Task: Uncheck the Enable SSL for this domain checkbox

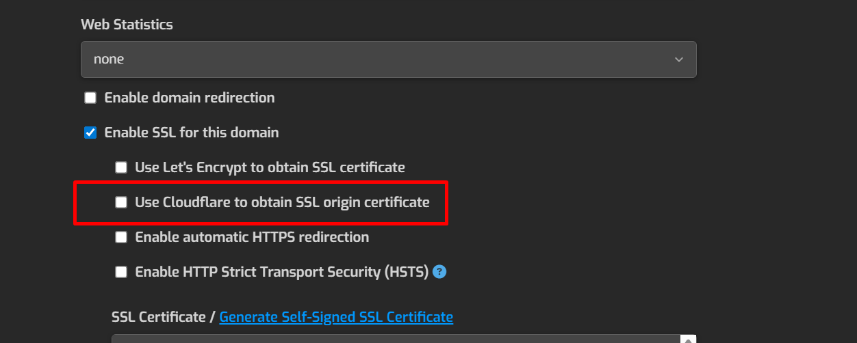Action: (90, 133)
